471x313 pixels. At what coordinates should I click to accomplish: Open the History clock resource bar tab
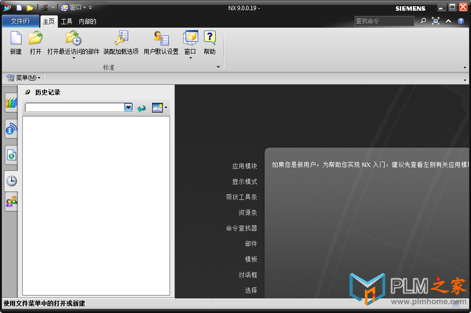tap(12, 181)
